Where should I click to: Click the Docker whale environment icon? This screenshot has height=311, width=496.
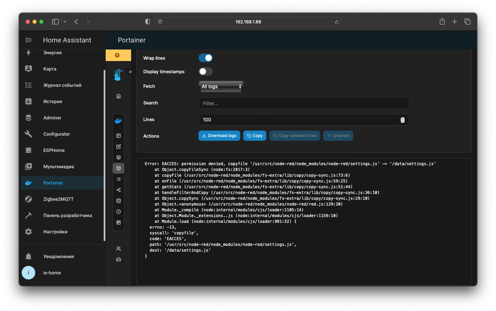tap(118, 121)
